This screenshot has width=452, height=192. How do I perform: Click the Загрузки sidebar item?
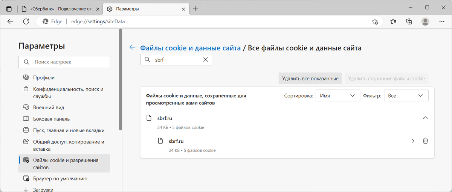coord(64,189)
